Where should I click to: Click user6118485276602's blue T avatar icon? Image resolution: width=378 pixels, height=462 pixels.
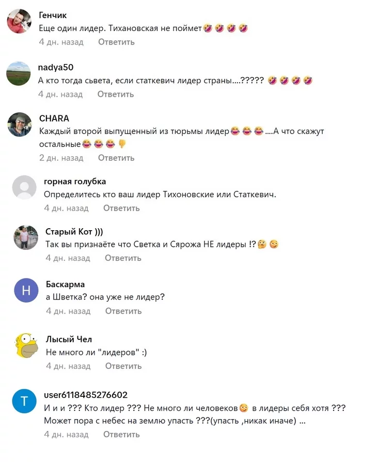24,401
